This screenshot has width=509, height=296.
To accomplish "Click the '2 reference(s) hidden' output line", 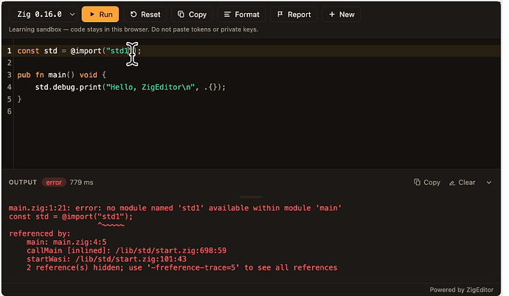I will [182, 267].
